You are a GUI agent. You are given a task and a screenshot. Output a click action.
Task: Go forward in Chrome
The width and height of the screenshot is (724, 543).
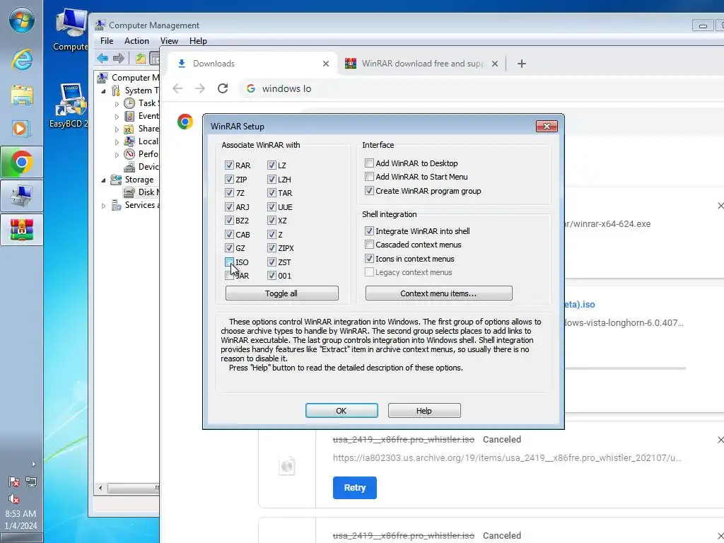[200, 88]
